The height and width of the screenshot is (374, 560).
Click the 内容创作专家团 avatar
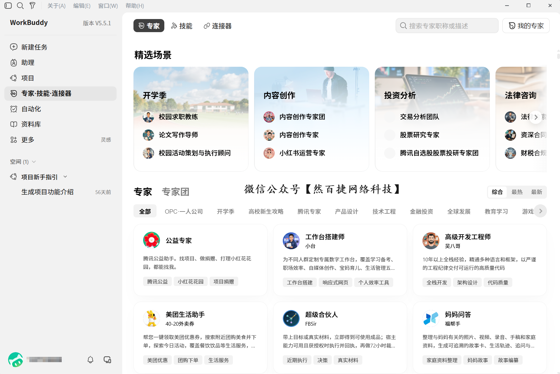pyautogui.click(x=269, y=117)
